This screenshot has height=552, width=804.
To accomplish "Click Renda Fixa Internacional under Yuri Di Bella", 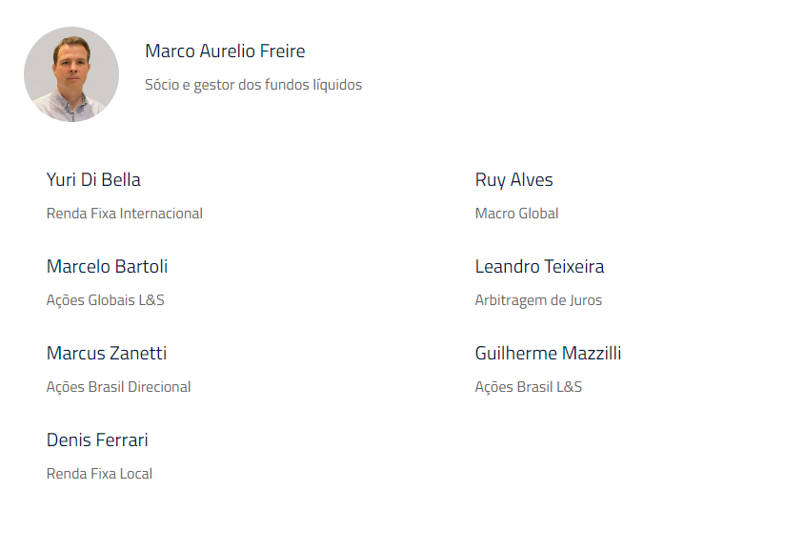I will tap(125, 213).
